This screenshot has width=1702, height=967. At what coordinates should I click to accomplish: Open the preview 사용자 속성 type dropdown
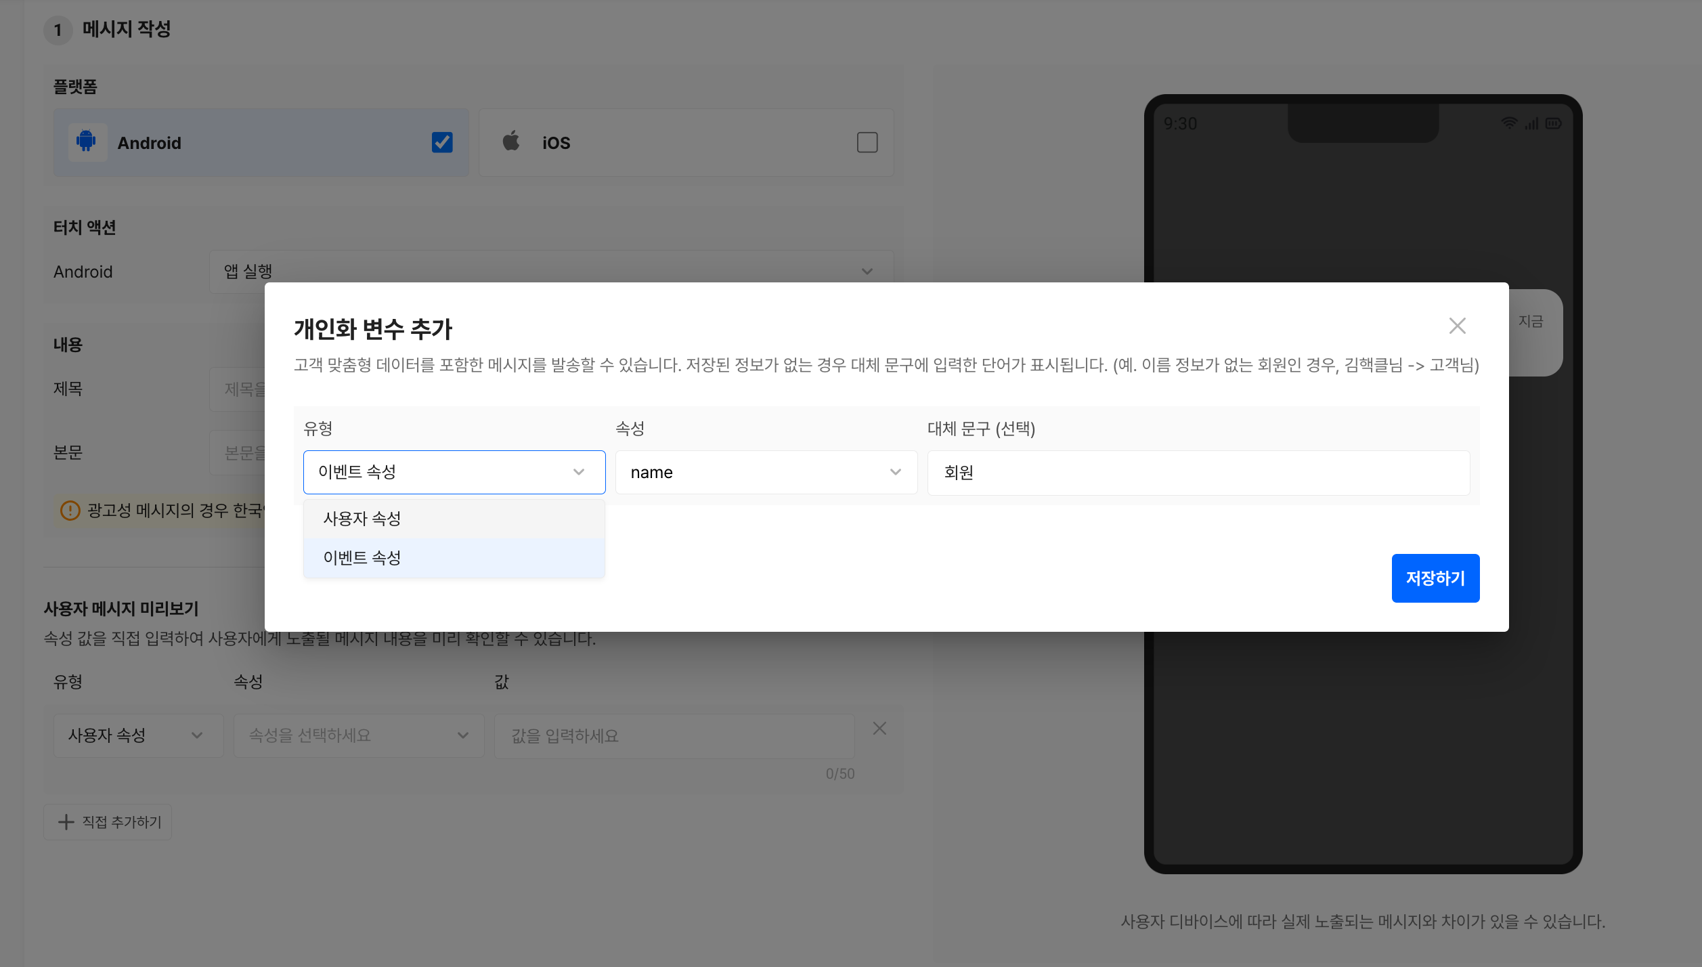pos(138,735)
